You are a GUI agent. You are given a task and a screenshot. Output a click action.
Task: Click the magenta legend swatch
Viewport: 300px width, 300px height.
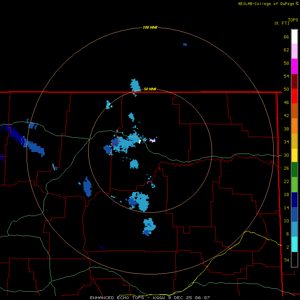point(294,66)
